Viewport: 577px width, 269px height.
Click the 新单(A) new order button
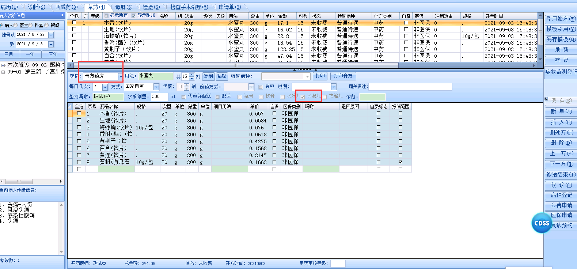pos(561,111)
